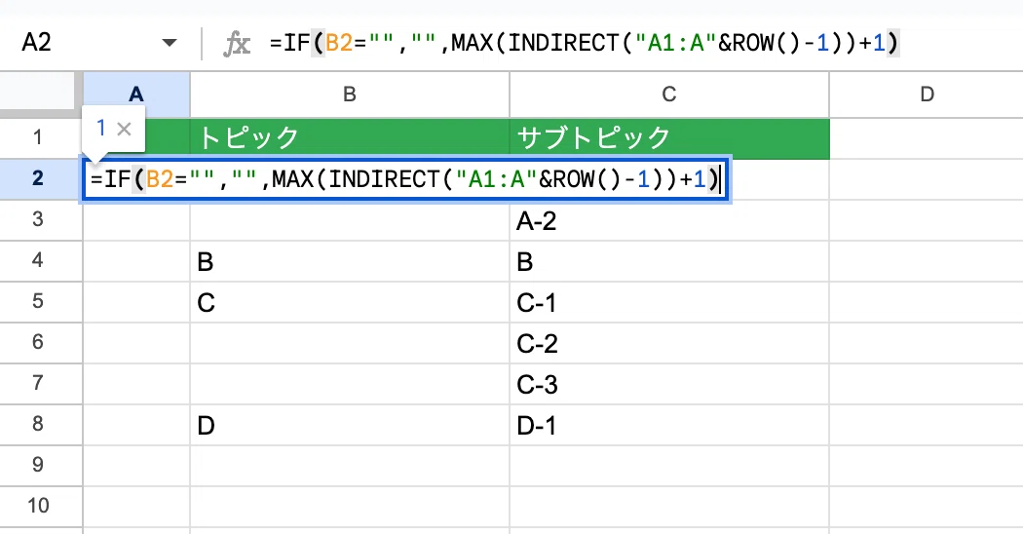
Task: Select column C header
Action: [x=669, y=95]
